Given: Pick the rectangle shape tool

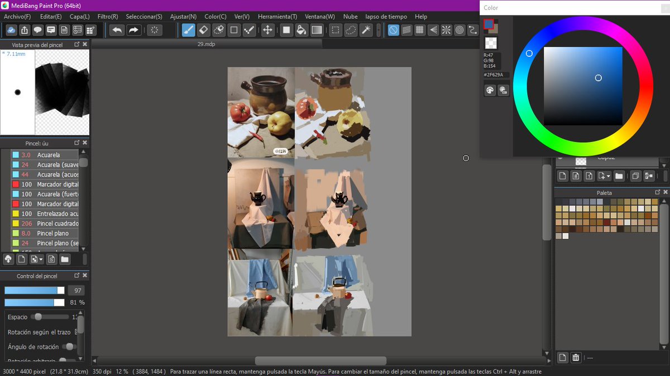Looking at the screenshot, I should (x=234, y=30).
